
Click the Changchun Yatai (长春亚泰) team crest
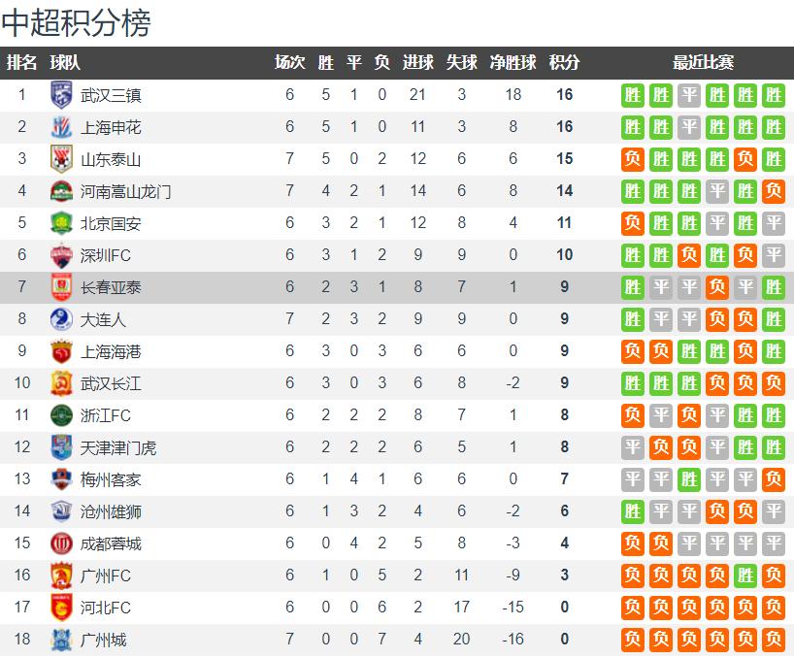(x=61, y=287)
